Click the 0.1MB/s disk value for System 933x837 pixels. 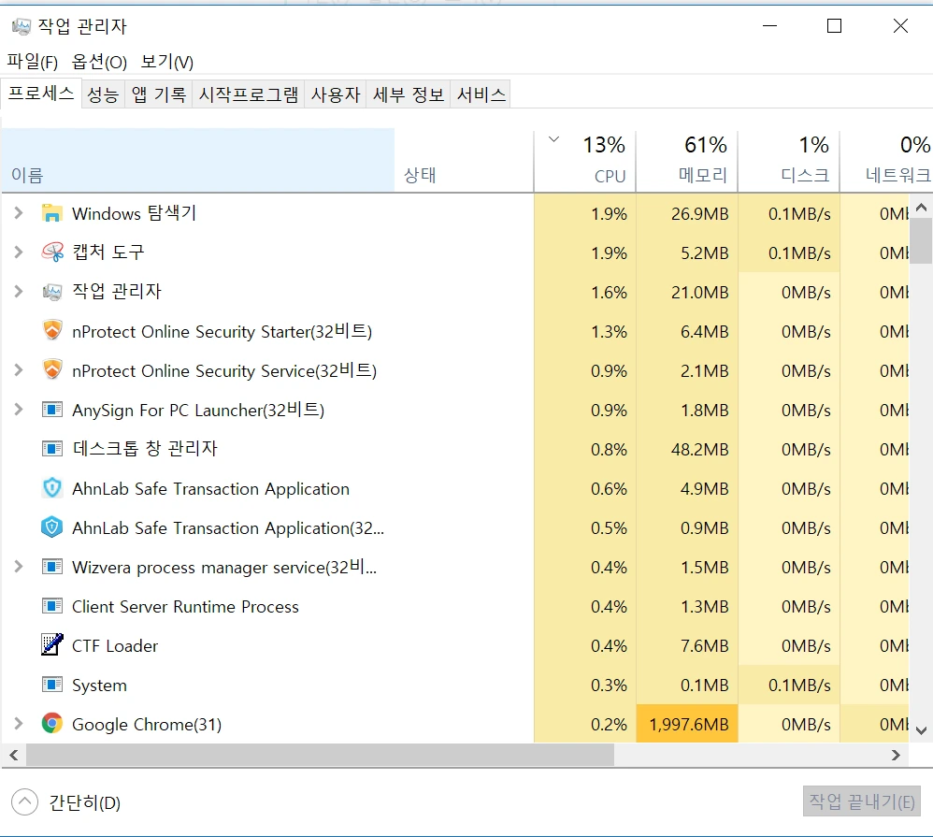coord(799,685)
